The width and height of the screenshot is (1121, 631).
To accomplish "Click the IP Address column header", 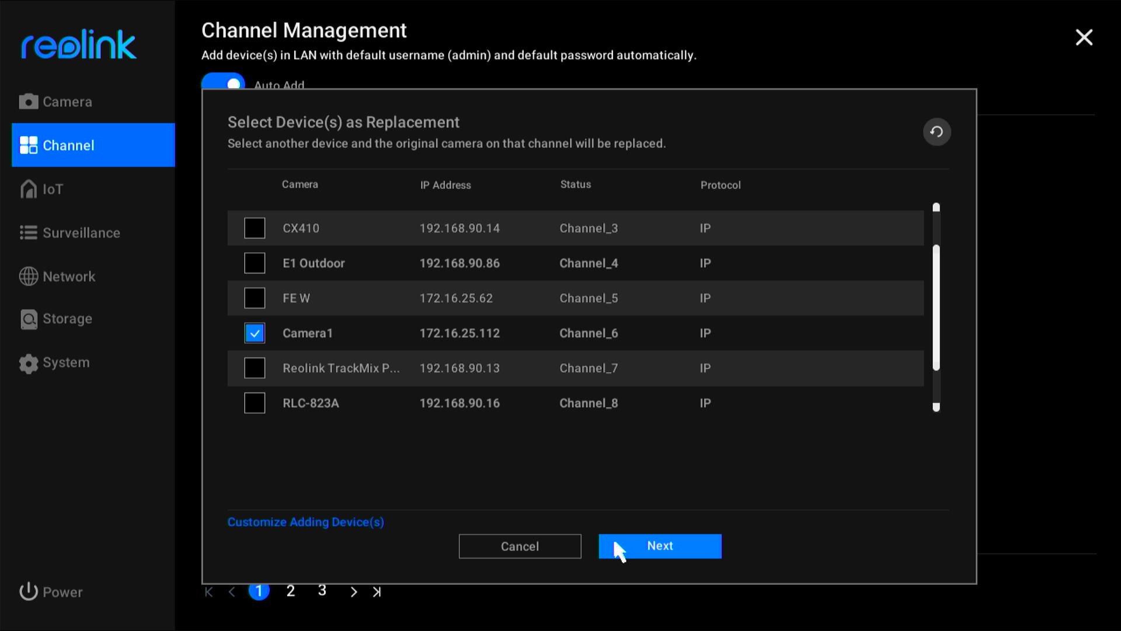I will [x=445, y=185].
